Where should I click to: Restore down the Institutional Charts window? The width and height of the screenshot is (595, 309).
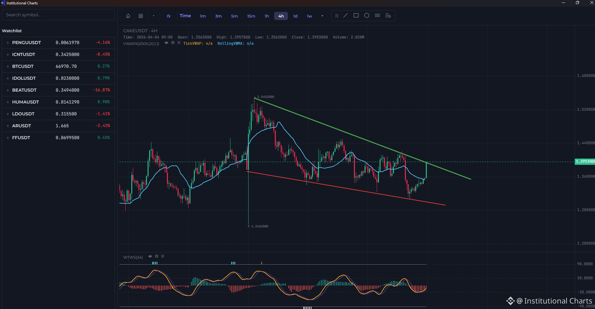[x=577, y=3]
